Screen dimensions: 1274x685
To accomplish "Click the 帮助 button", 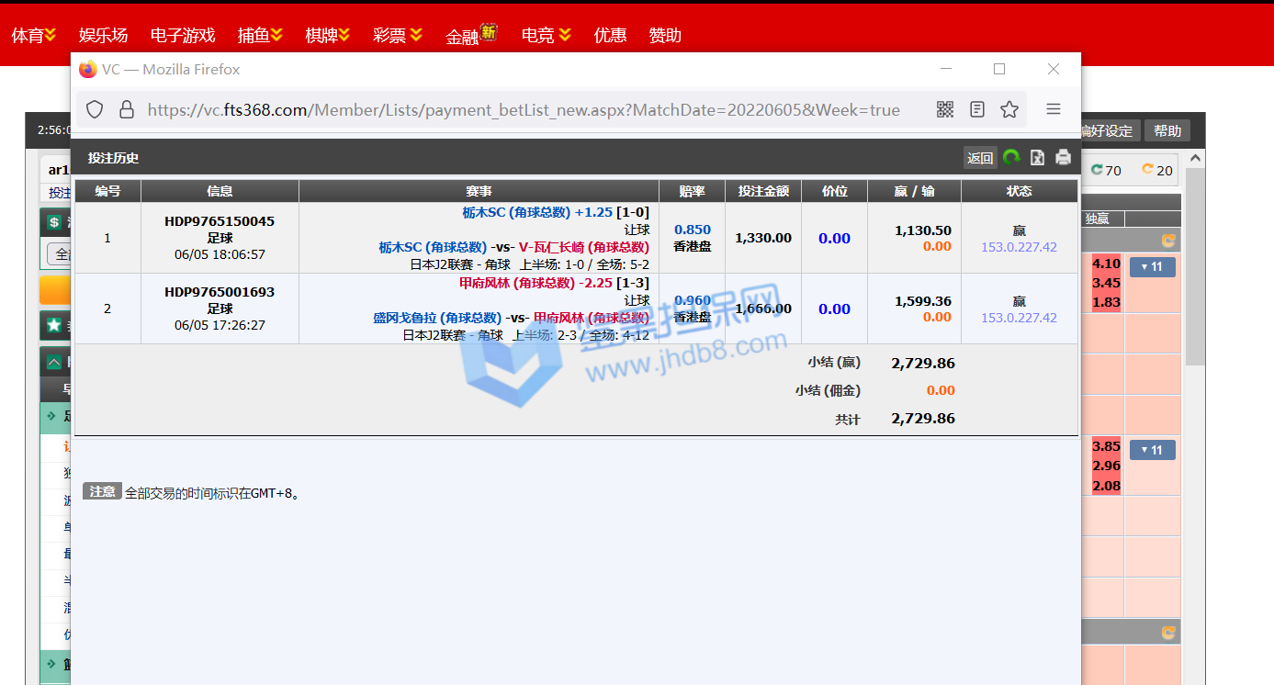I will pyautogui.click(x=1167, y=131).
